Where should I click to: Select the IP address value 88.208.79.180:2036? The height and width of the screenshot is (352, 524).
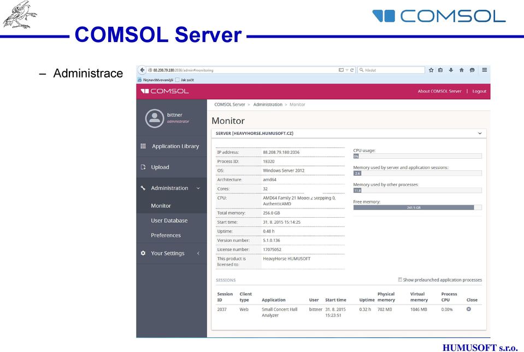[x=281, y=152]
